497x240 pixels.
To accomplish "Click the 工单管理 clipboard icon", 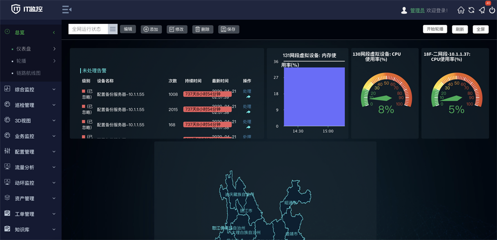I will [7, 213].
